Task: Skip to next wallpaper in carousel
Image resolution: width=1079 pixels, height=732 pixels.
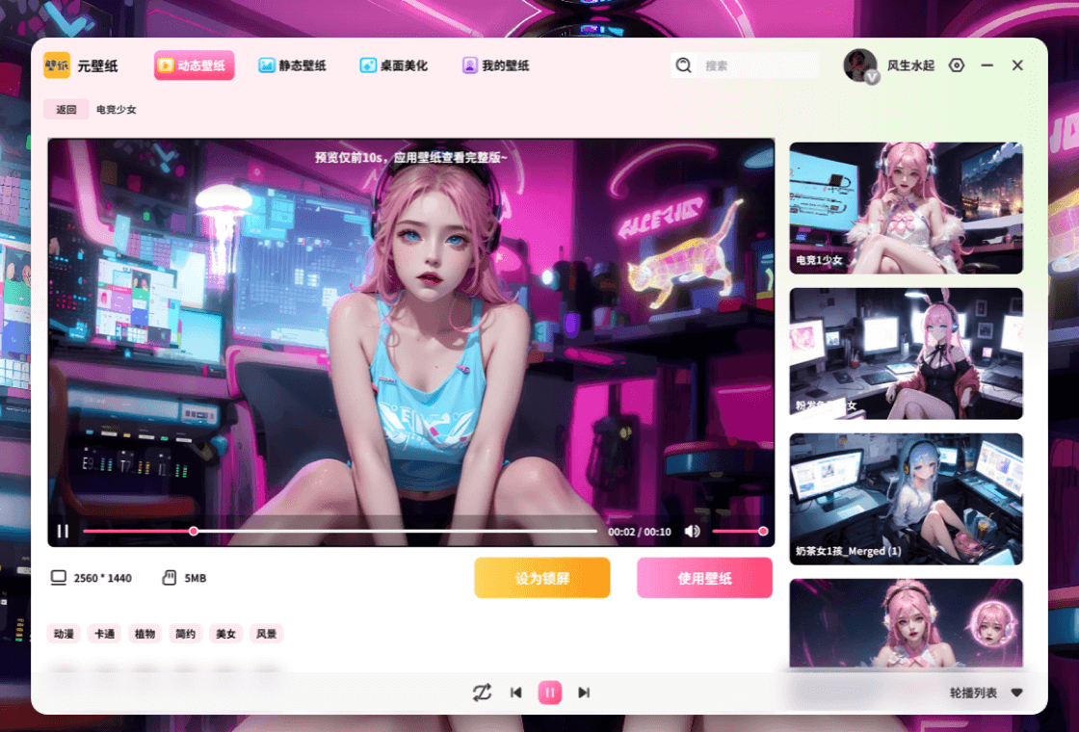Action: [x=583, y=693]
